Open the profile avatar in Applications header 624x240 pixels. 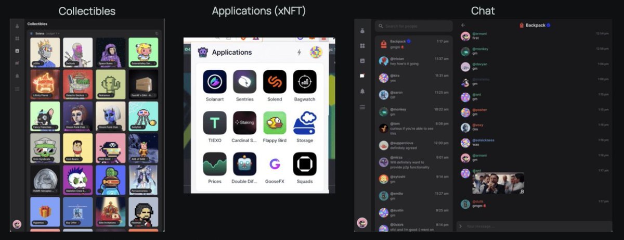pos(316,52)
